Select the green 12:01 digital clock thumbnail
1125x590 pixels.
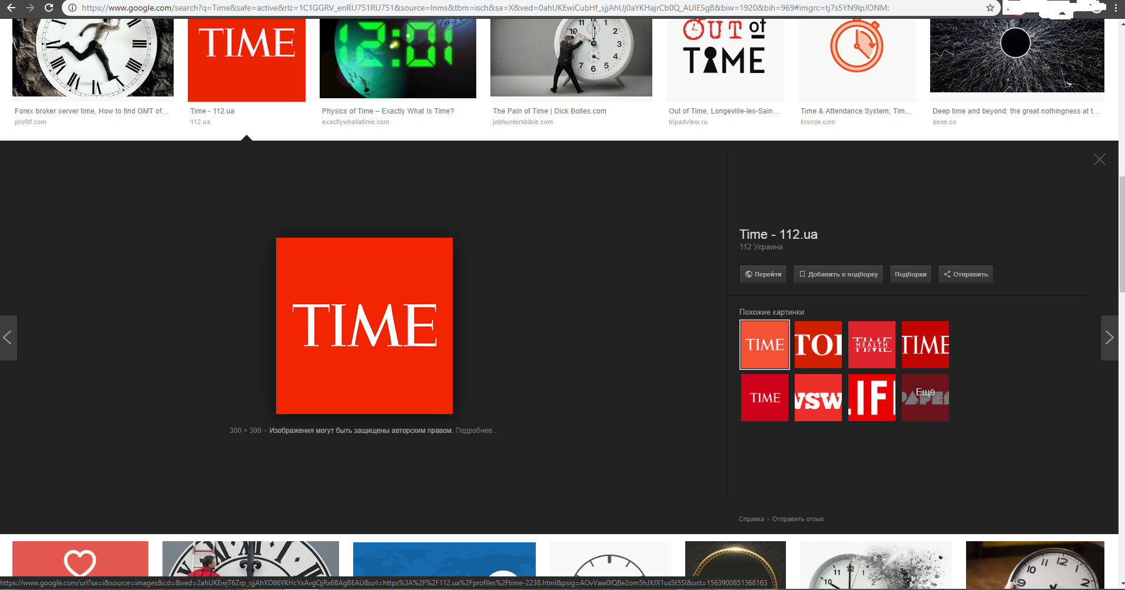(x=398, y=58)
